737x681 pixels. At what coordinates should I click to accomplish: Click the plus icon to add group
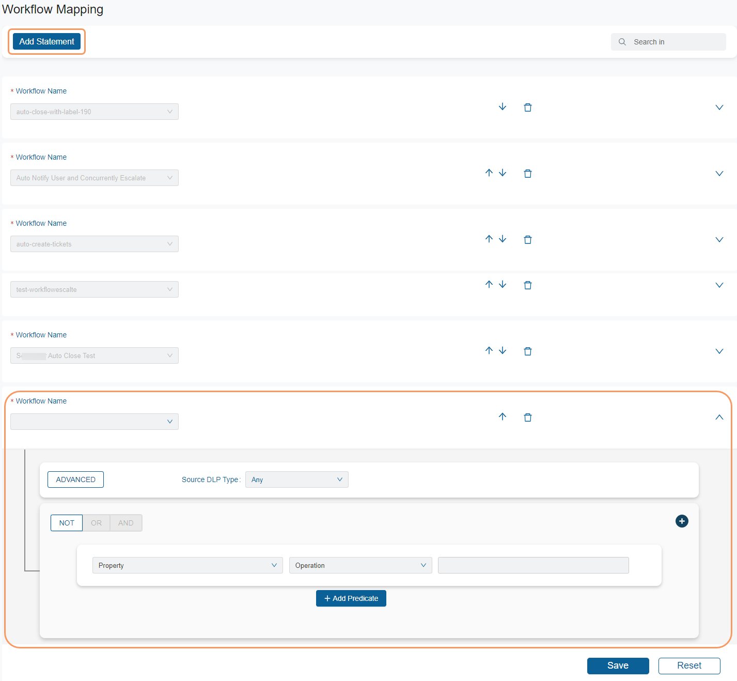tap(682, 521)
